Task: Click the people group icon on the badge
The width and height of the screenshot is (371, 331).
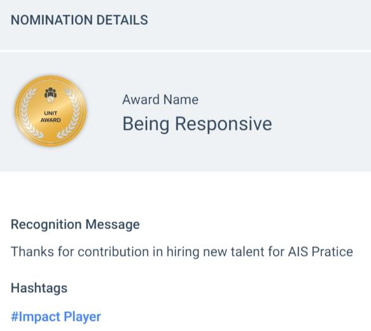Action: point(50,94)
